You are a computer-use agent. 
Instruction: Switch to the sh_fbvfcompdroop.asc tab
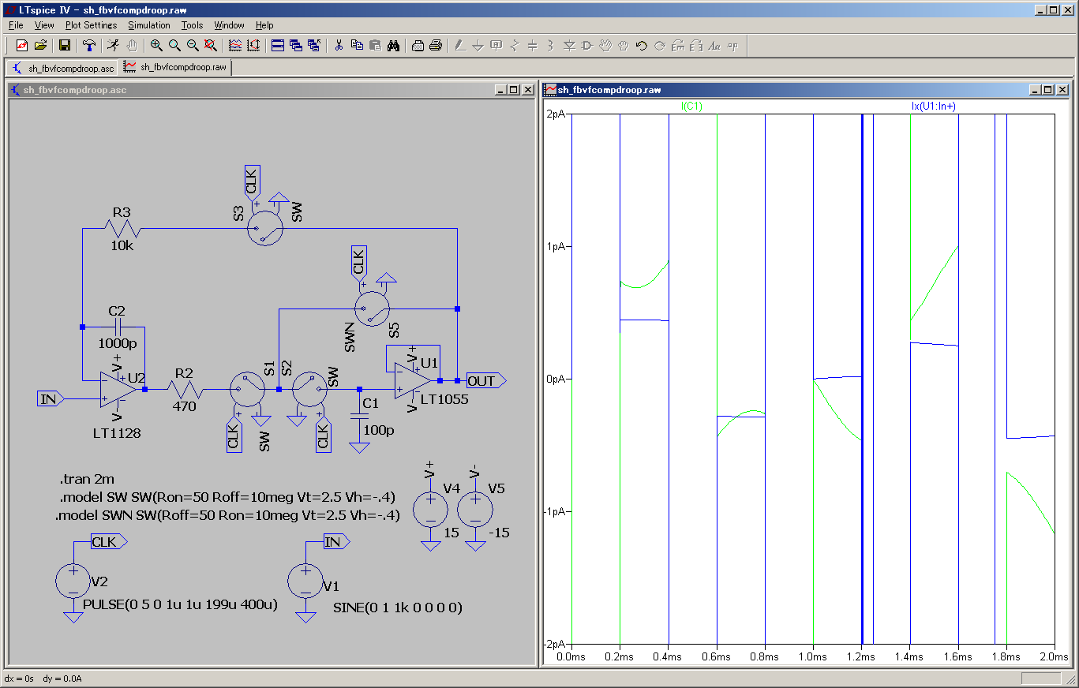click(64, 68)
